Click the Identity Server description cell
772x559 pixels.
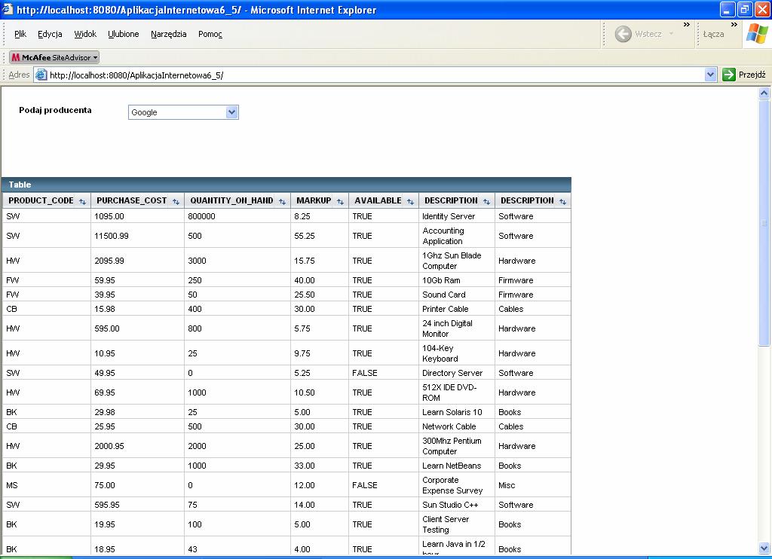click(x=456, y=216)
